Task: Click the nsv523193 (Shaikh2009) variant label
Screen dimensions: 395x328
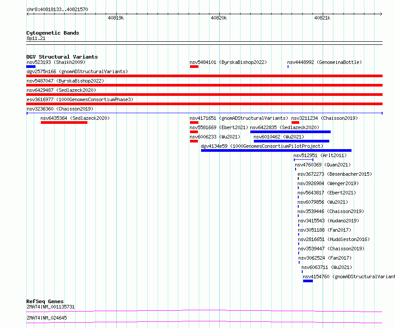Action: (x=56, y=62)
